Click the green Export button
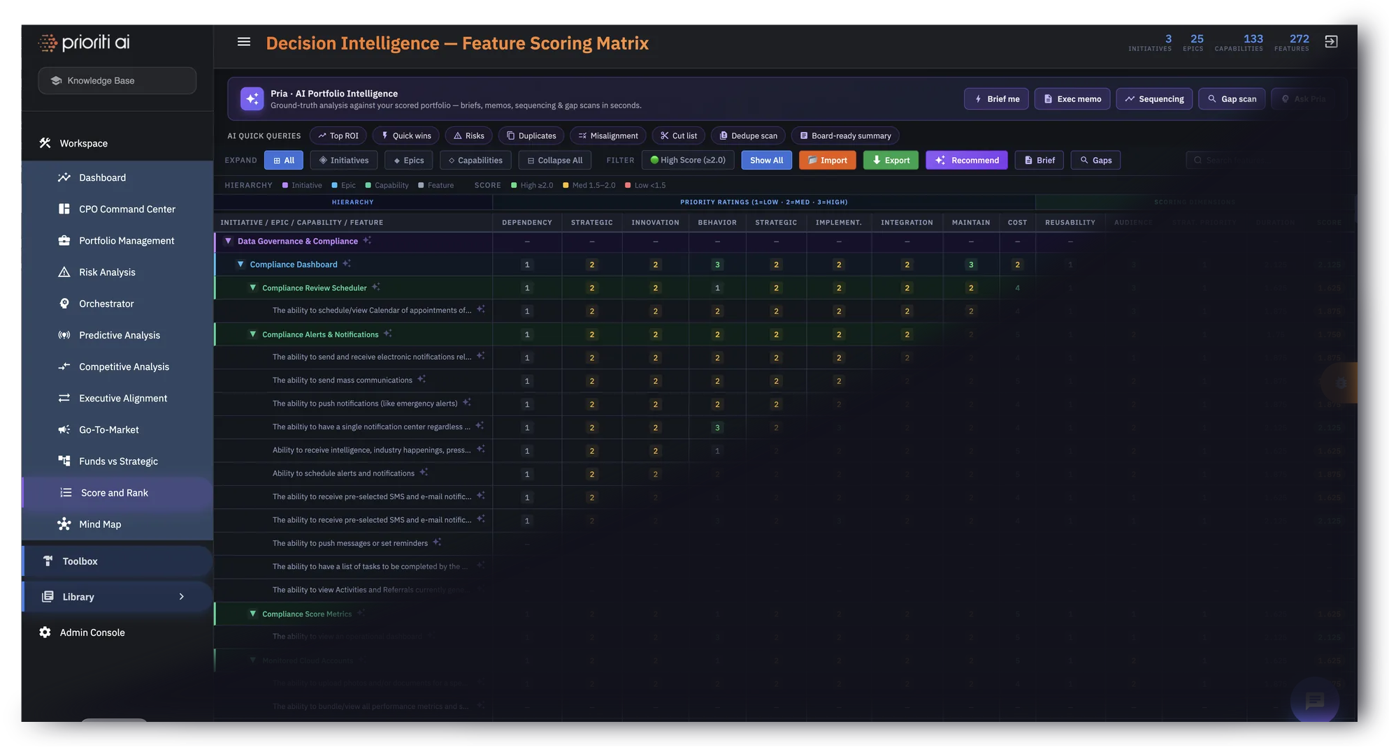This screenshot has height=747, width=1389. 891,160
